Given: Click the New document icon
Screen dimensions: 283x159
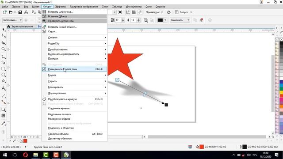Looking at the screenshot, I should pyautogui.click(x=5, y=12).
